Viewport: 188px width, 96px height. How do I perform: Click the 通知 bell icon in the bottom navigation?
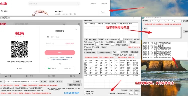[x=49, y=76]
